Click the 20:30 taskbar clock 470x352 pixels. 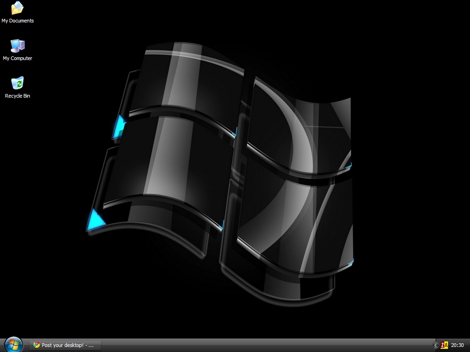tap(458, 345)
